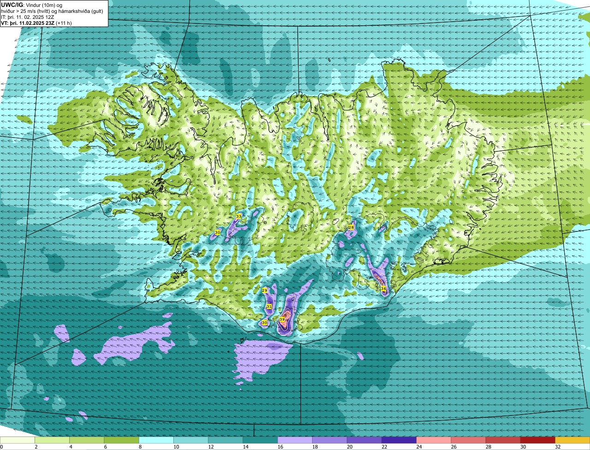Click the legend scale number 2

point(36,447)
